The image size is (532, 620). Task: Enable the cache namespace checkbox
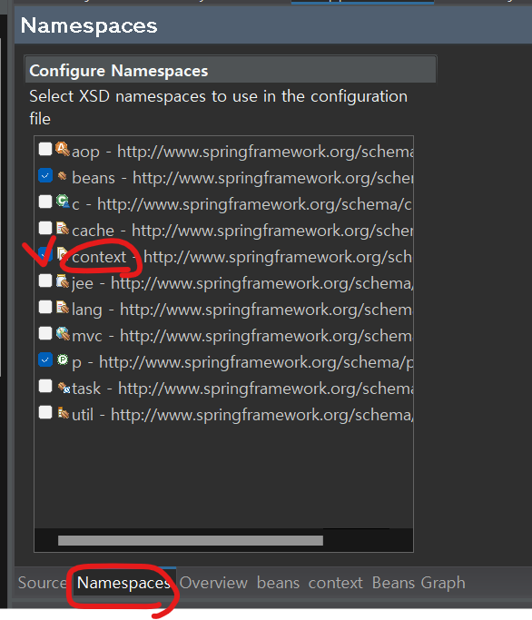coord(45,228)
